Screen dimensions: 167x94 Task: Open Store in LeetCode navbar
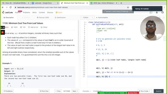59,13
